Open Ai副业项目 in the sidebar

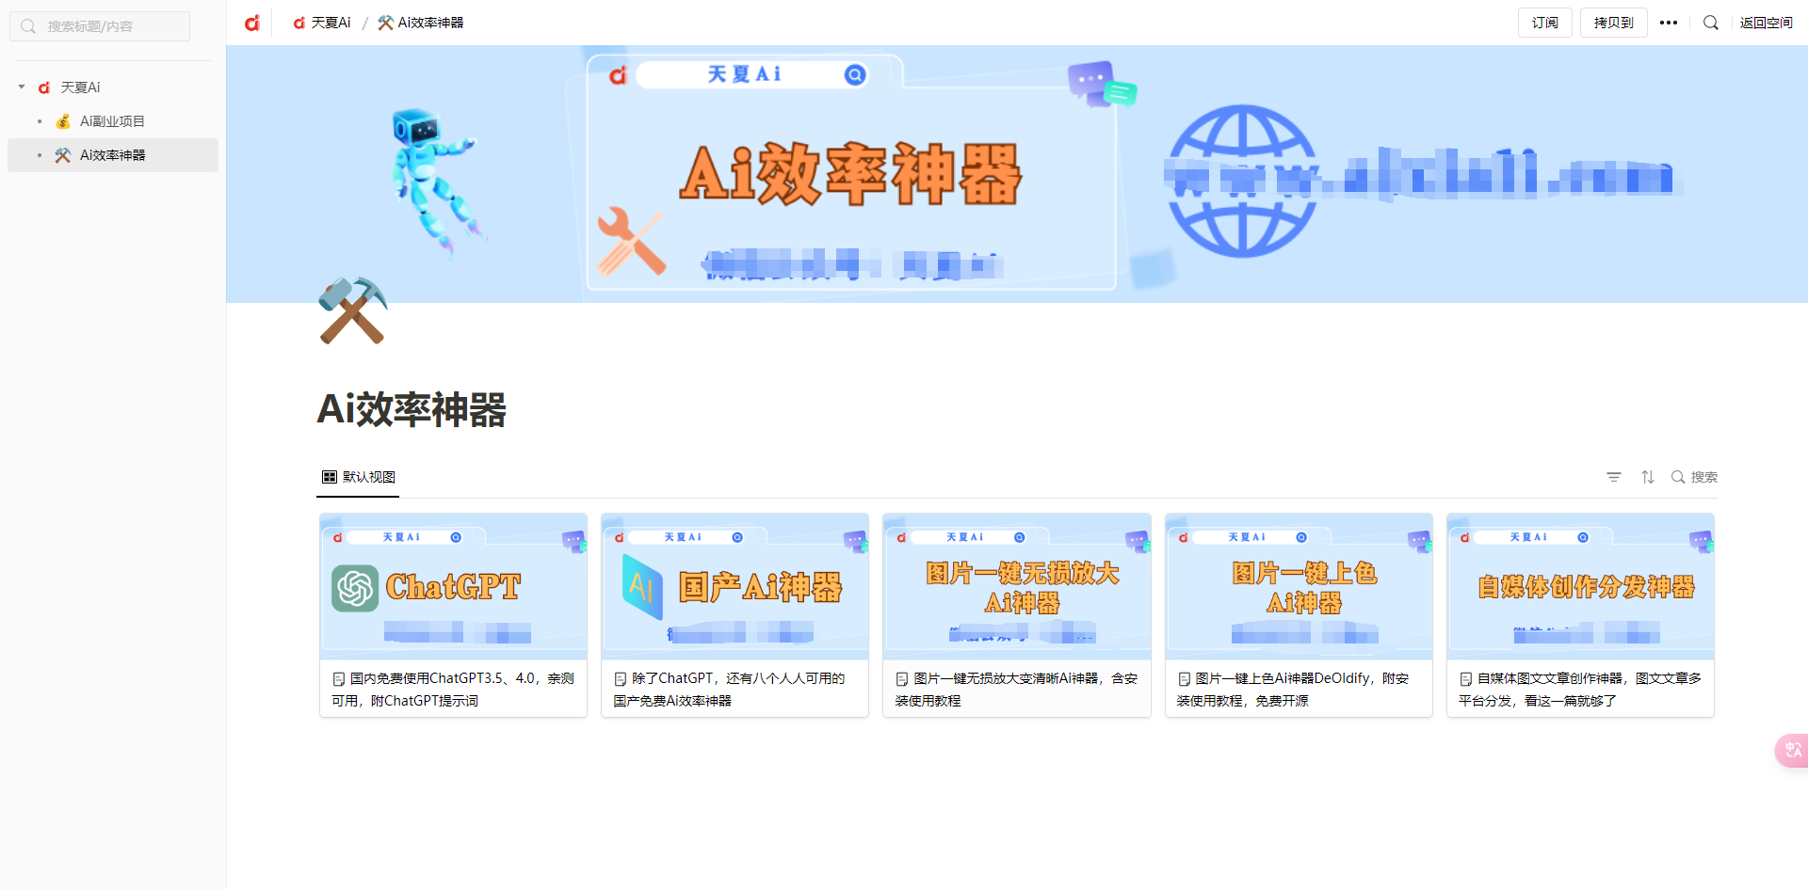tap(113, 120)
